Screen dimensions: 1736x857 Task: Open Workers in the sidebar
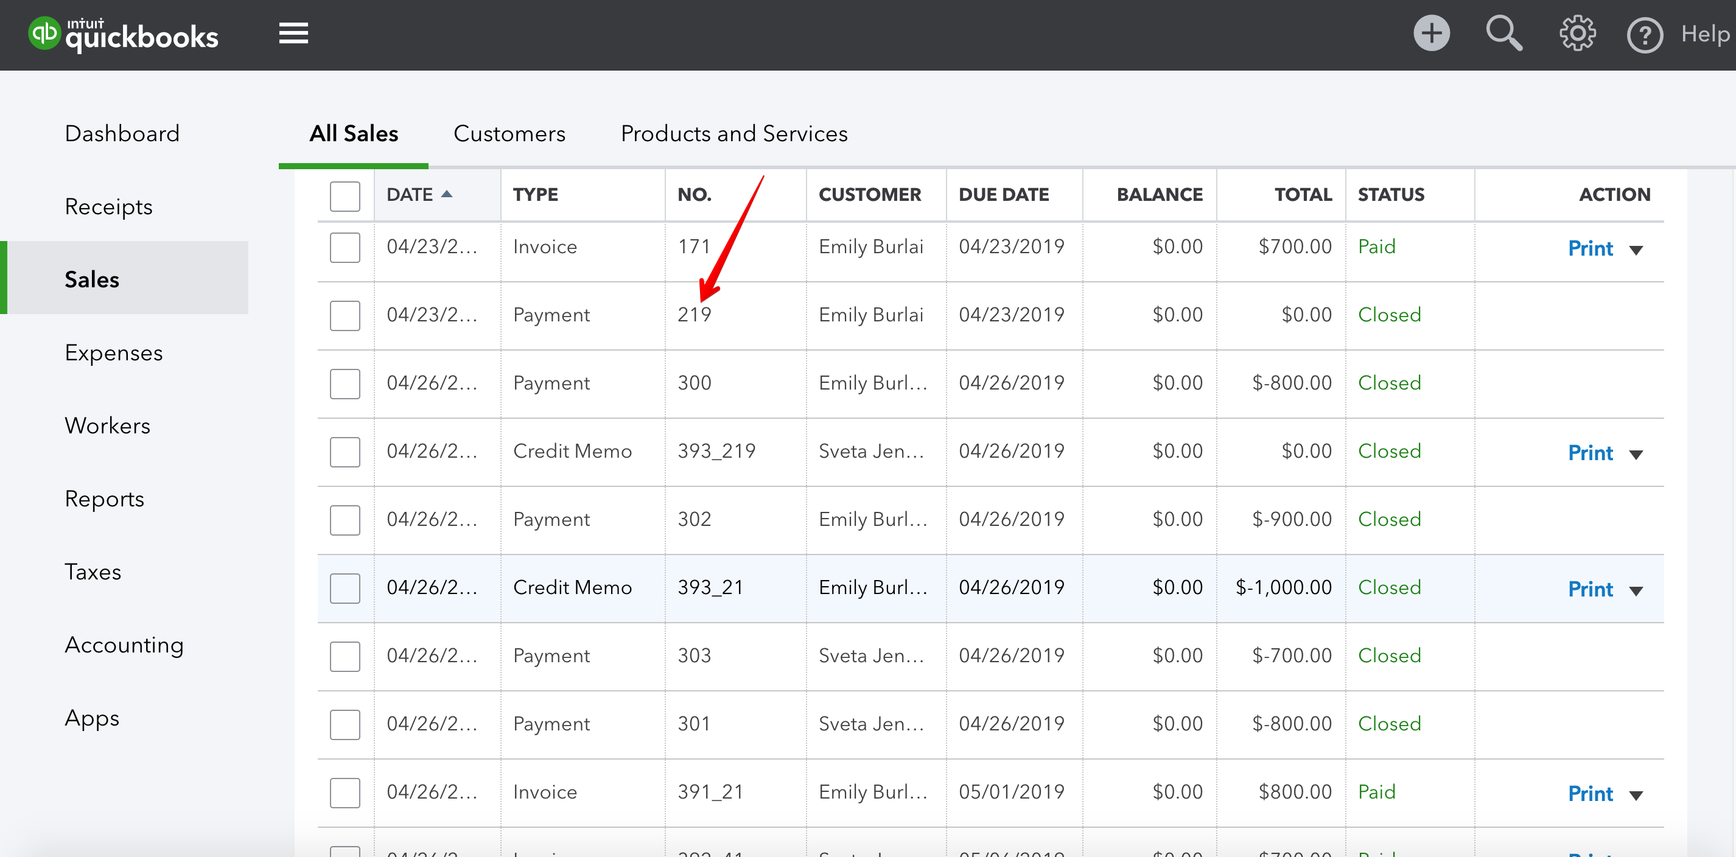pos(108,425)
